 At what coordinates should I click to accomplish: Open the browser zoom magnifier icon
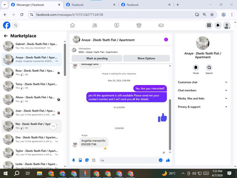[x=204, y=15]
